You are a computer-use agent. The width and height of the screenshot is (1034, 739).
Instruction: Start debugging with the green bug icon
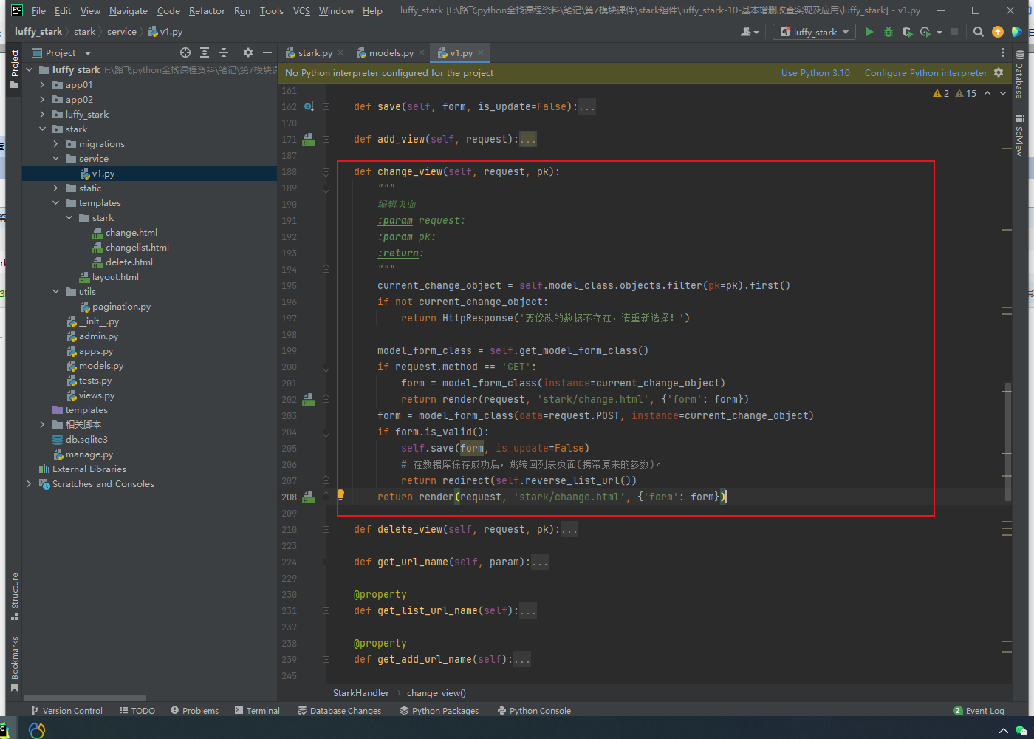pyautogui.click(x=889, y=32)
